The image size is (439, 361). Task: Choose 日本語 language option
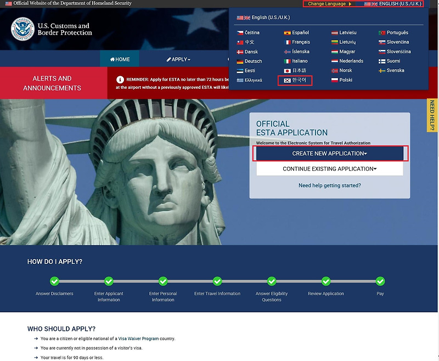click(x=295, y=71)
